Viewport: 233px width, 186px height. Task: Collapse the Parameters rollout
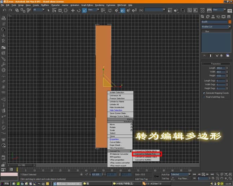point(216,64)
